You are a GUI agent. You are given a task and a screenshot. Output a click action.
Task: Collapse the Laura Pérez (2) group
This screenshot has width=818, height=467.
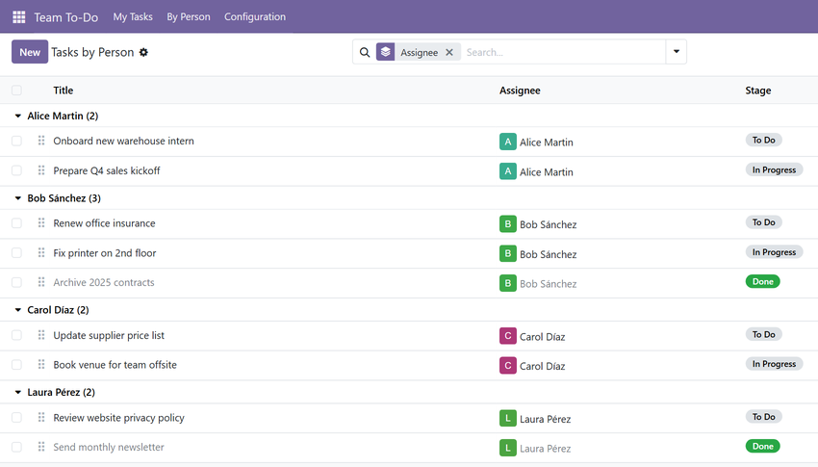17,393
